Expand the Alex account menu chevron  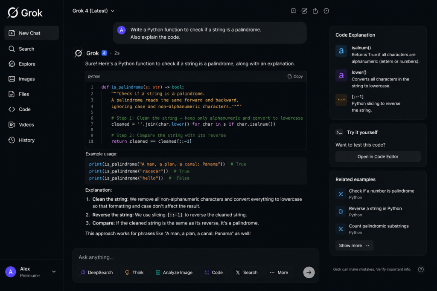click(x=54, y=271)
